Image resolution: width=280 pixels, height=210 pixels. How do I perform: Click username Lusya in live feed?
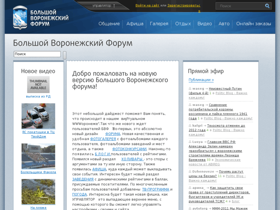tap(197, 142)
